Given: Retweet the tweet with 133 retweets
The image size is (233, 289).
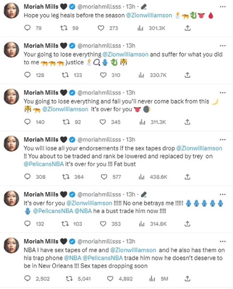Looking at the screenshot, I should click(x=64, y=75).
